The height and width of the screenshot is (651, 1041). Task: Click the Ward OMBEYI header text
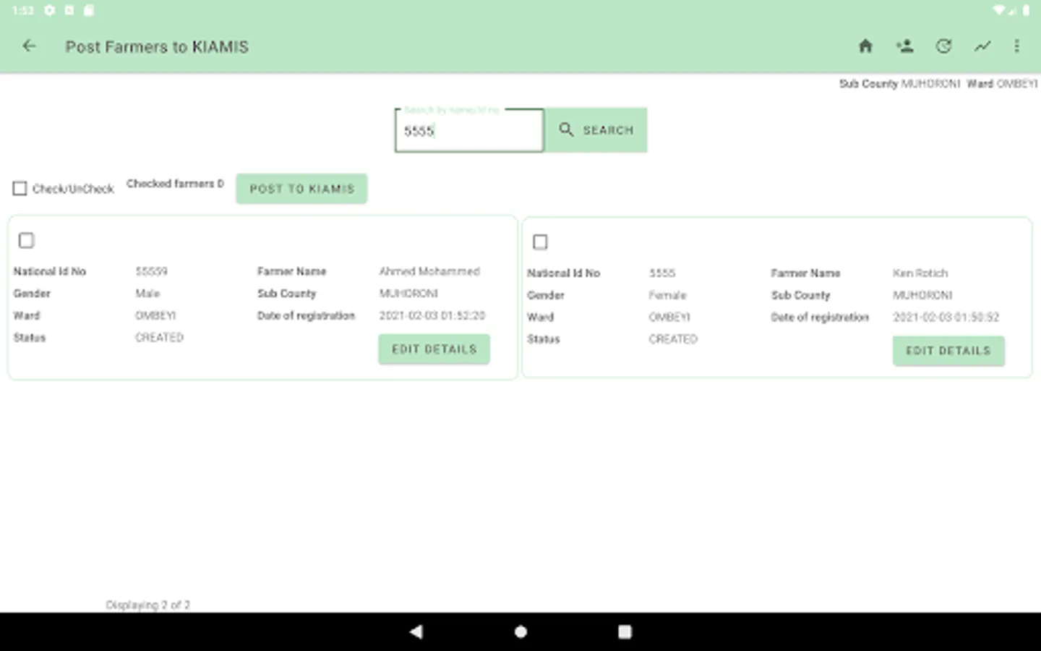1002,84
